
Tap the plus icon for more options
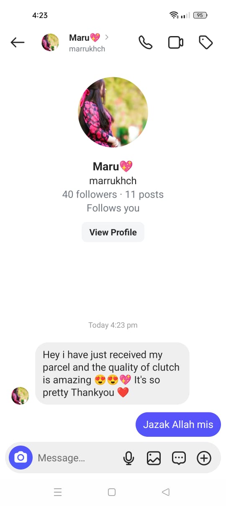tap(204, 458)
